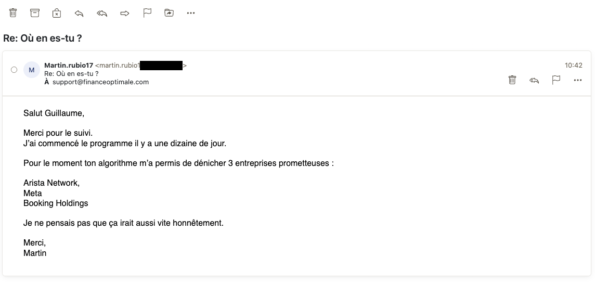The image size is (595, 283).
Task: Open top toolbar more options ellipsis
Action: pos(191,13)
